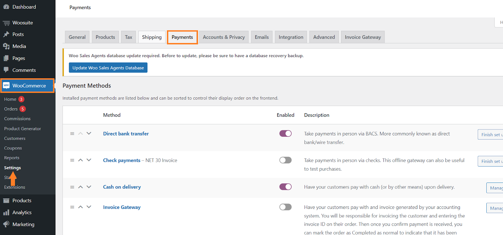Screen dimensions: 503x235
Task: Click the Media library icon
Action: [x=6, y=46]
